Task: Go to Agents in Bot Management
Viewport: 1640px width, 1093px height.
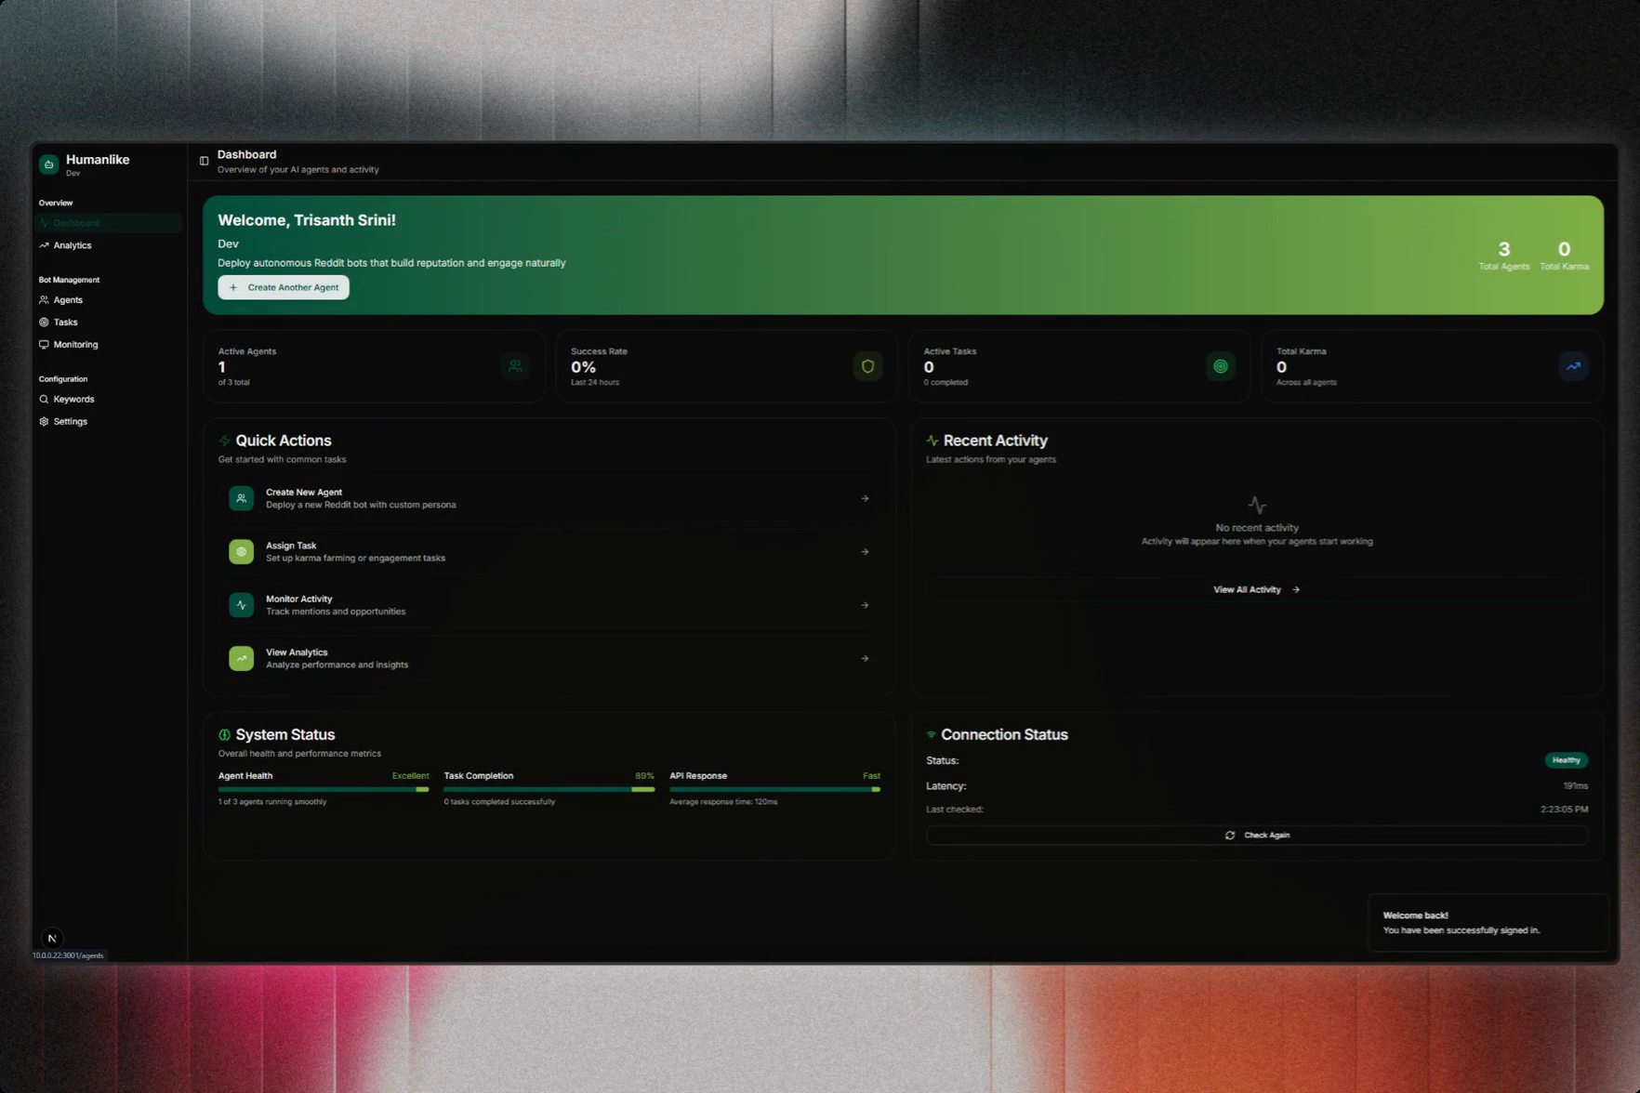Action: tap(68, 300)
